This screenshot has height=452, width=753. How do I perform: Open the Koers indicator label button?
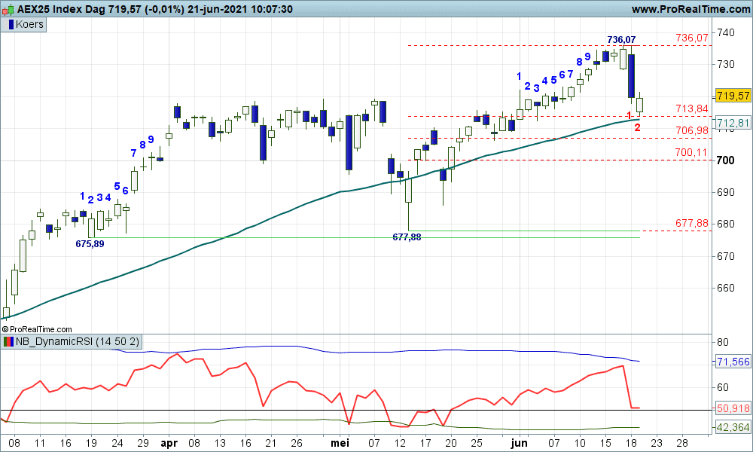tap(23, 25)
